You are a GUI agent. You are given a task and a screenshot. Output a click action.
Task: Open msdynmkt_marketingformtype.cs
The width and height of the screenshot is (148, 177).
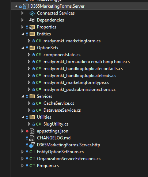click(x=76, y=82)
